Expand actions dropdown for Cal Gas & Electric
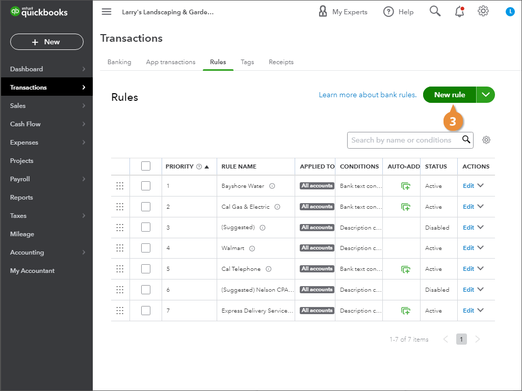The width and height of the screenshot is (522, 391). pyautogui.click(x=480, y=207)
